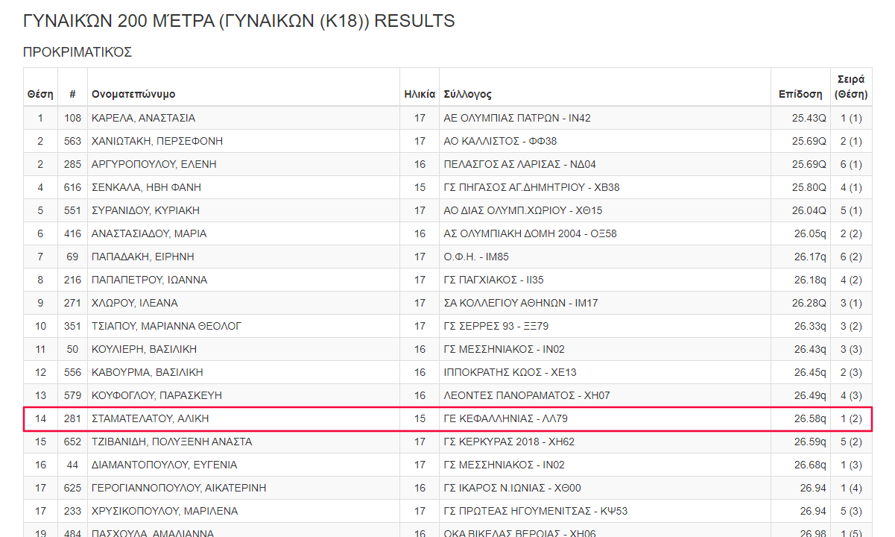Click club ΓΕ ΚΕΦΑΛΛΗΝΙΑΣ - ΛΛ79

tap(505, 418)
